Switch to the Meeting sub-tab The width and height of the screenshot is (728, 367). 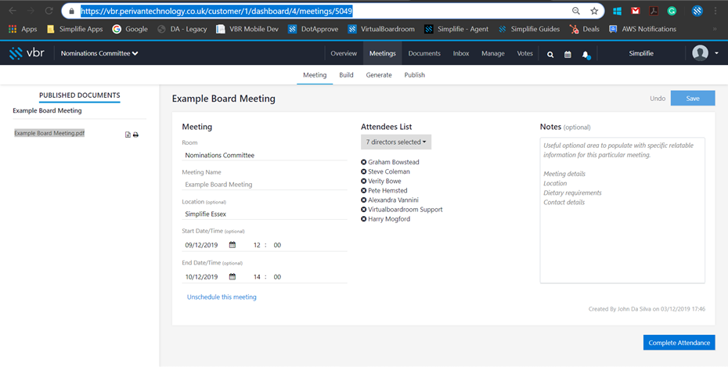tap(315, 74)
